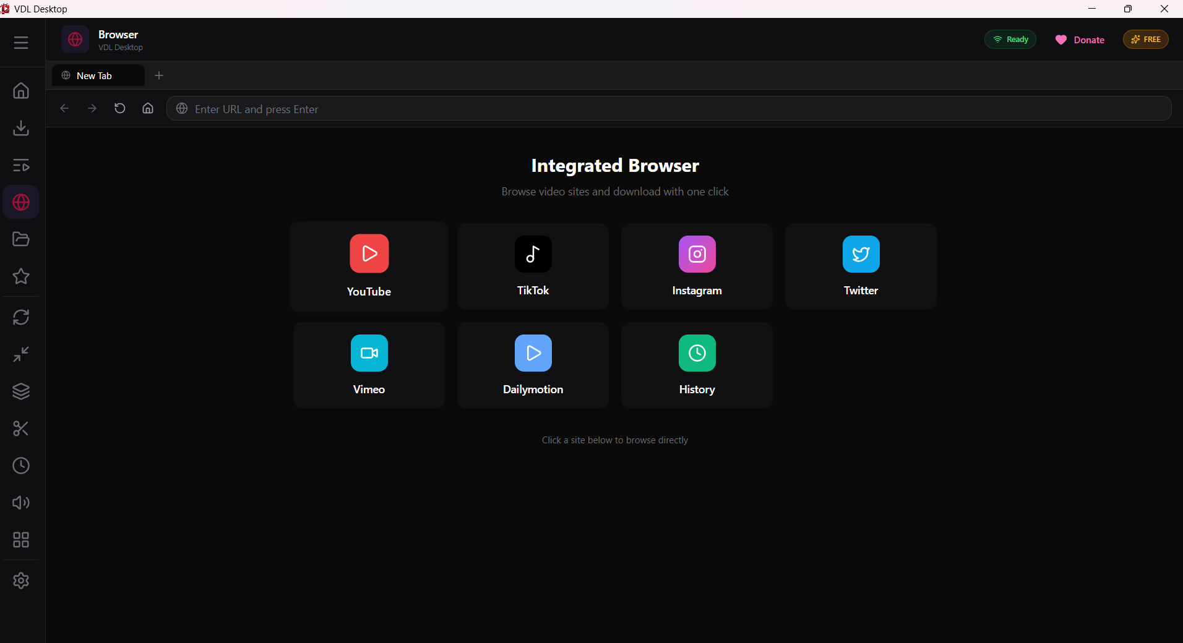Go to the Home sidebar icon
This screenshot has height=643, width=1183.
(x=21, y=91)
